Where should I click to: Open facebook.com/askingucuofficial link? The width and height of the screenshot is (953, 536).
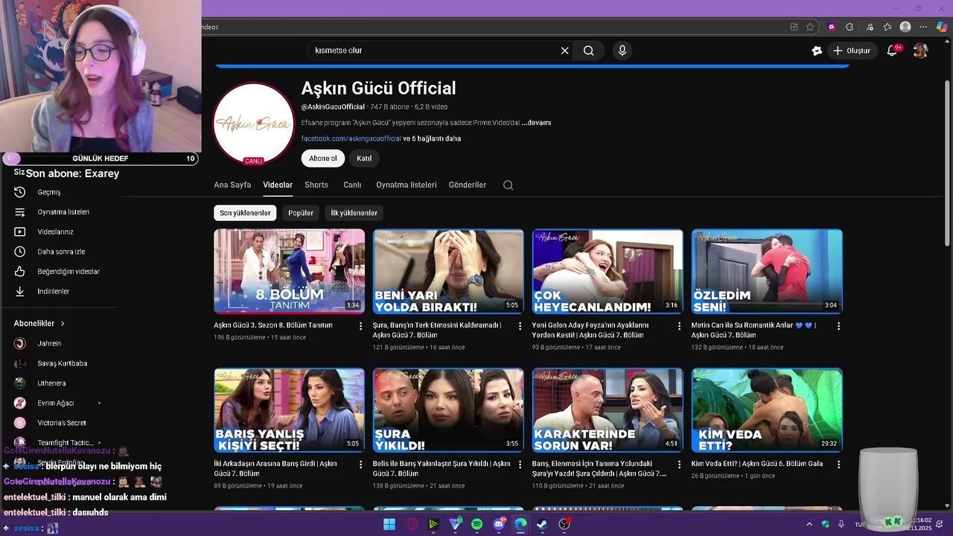[351, 138]
